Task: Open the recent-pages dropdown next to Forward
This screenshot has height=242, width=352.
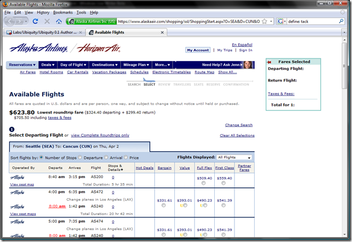Action: click(26, 21)
